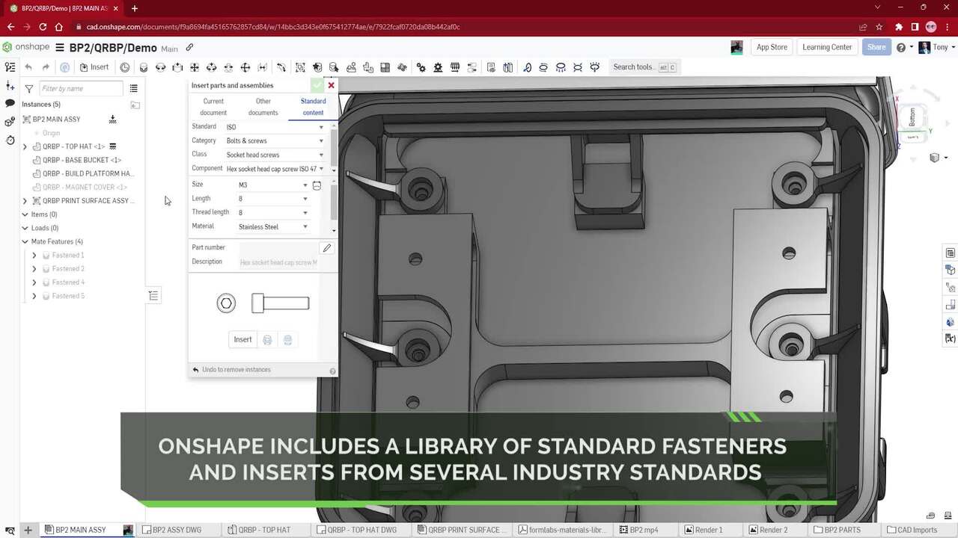Select QRBP - BASE BUCKET <1> in tree
The height and width of the screenshot is (538, 958).
[82, 160]
